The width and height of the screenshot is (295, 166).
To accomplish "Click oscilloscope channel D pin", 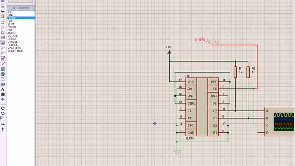I will [x=261, y=133].
